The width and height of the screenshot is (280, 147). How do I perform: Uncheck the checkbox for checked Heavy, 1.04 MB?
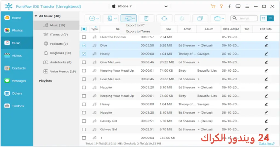pos(84,54)
